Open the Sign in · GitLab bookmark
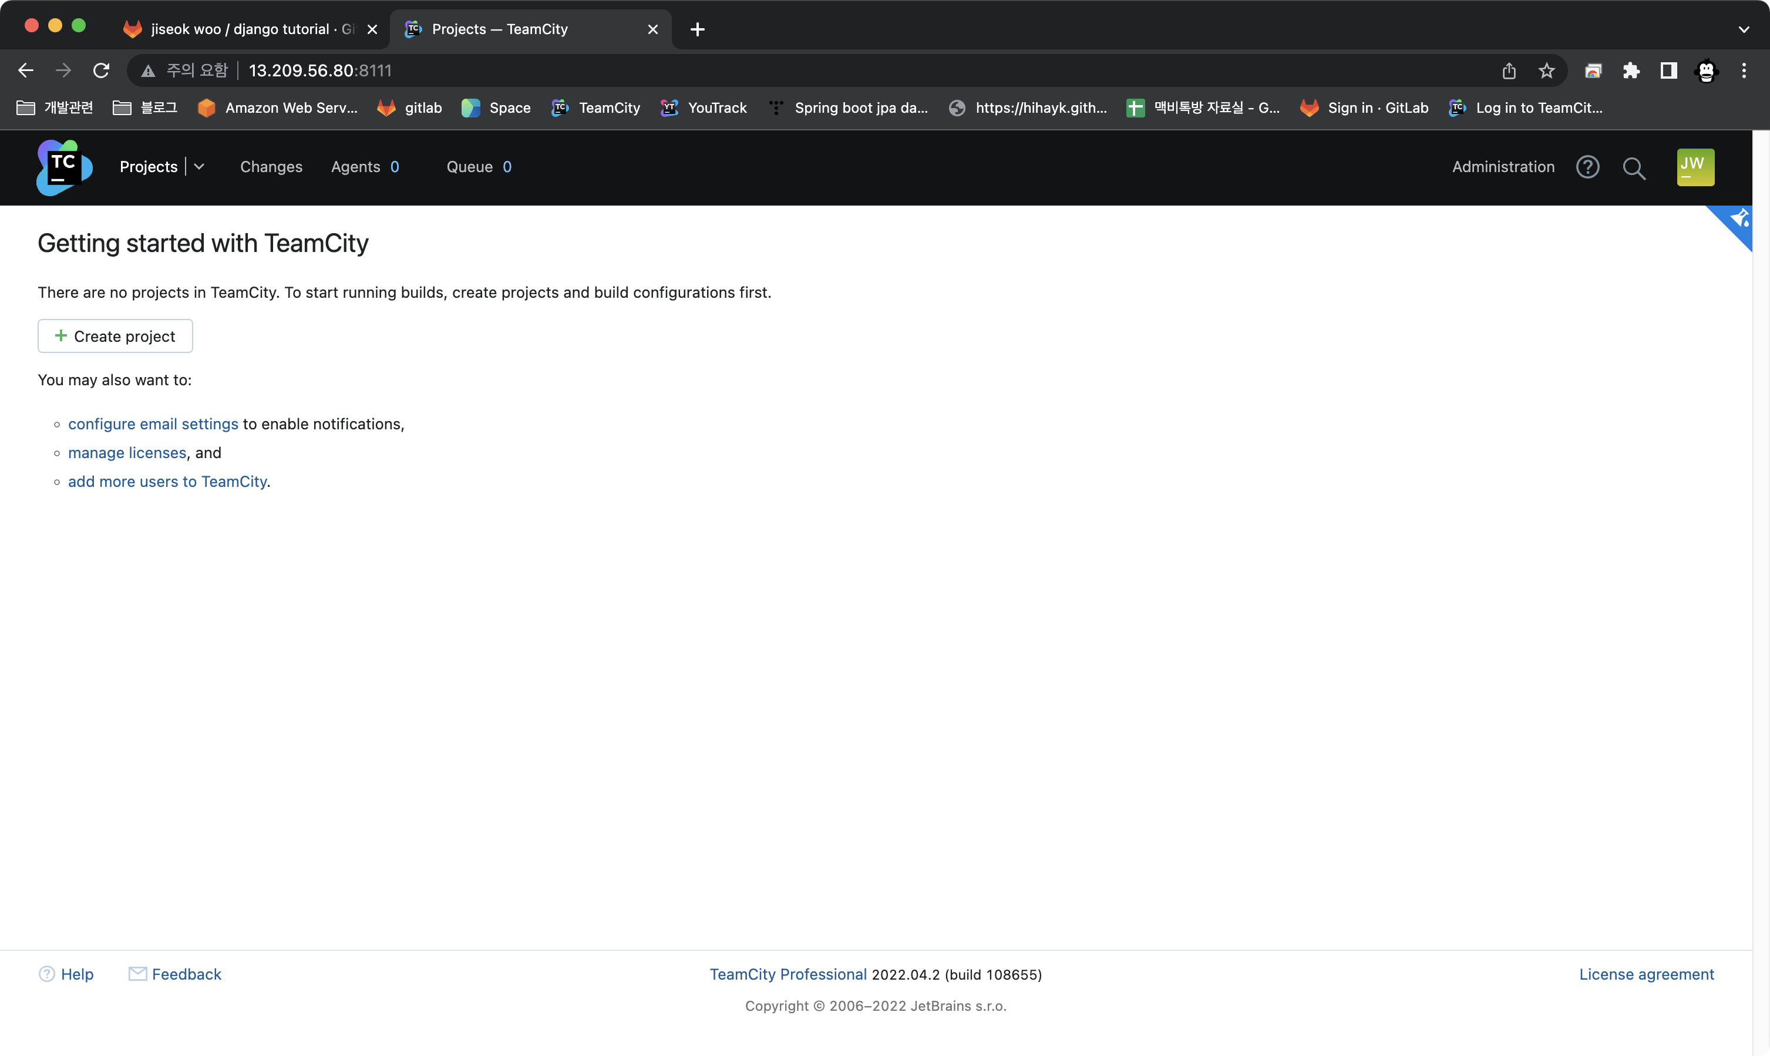Viewport: 1770px width, 1056px height. coord(1364,107)
